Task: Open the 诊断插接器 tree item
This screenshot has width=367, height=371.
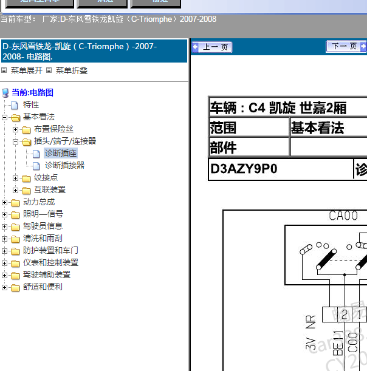Action: point(64,165)
